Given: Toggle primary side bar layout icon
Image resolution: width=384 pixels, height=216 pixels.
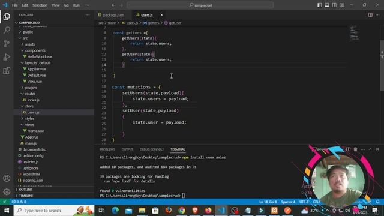Looking at the screenshot, I should (319, 5).
